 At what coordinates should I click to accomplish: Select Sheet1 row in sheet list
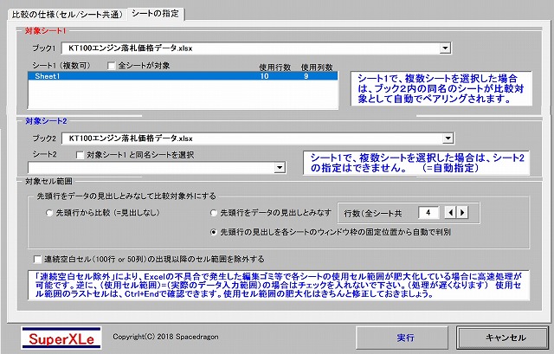[x=183, y=76]
